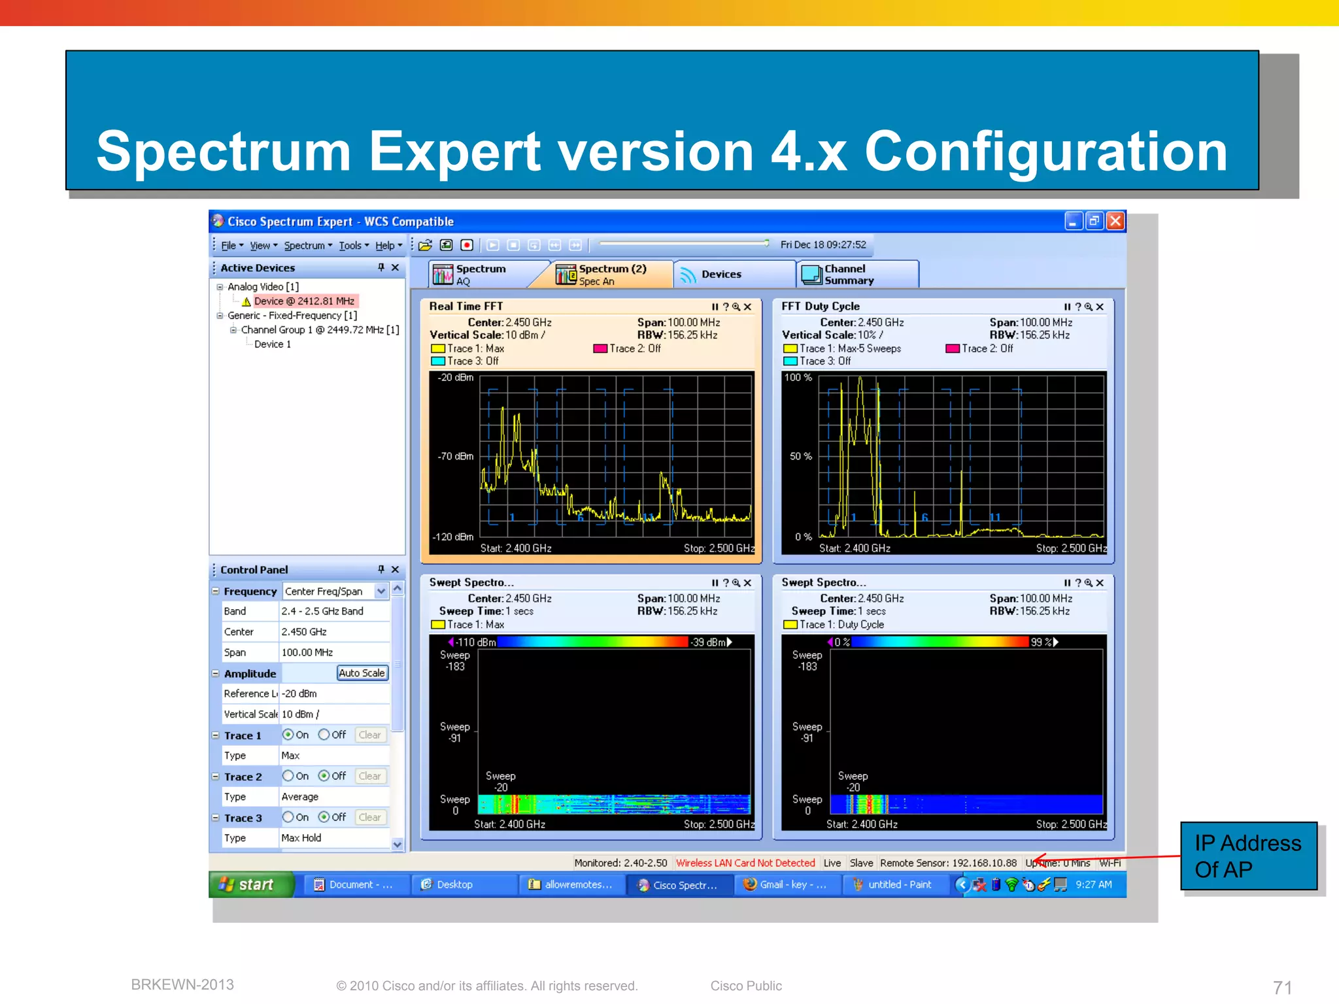The width and height of the screenshot is (1339, 1004).
Task: Open the View menu
Action: (263, 246)
